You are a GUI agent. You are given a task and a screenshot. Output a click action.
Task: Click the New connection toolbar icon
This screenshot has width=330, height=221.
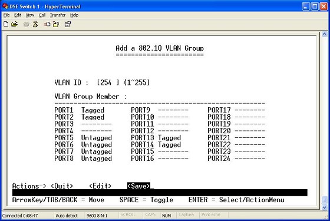pos(6,24)
